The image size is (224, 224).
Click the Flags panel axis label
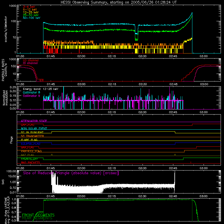tap(11, 140)
